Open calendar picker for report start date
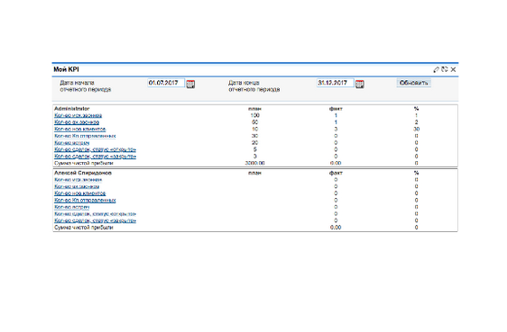The image size is (507, 332). tap(190, 85)
